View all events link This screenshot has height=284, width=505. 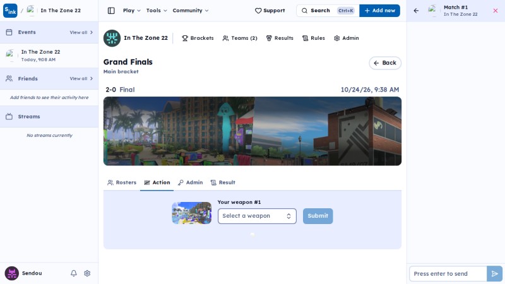pos(81,32)
